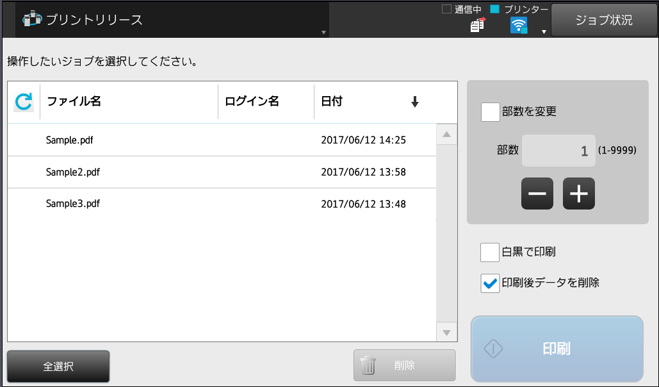Enable the 白黒で印刷 checkbox

[490, 252]
